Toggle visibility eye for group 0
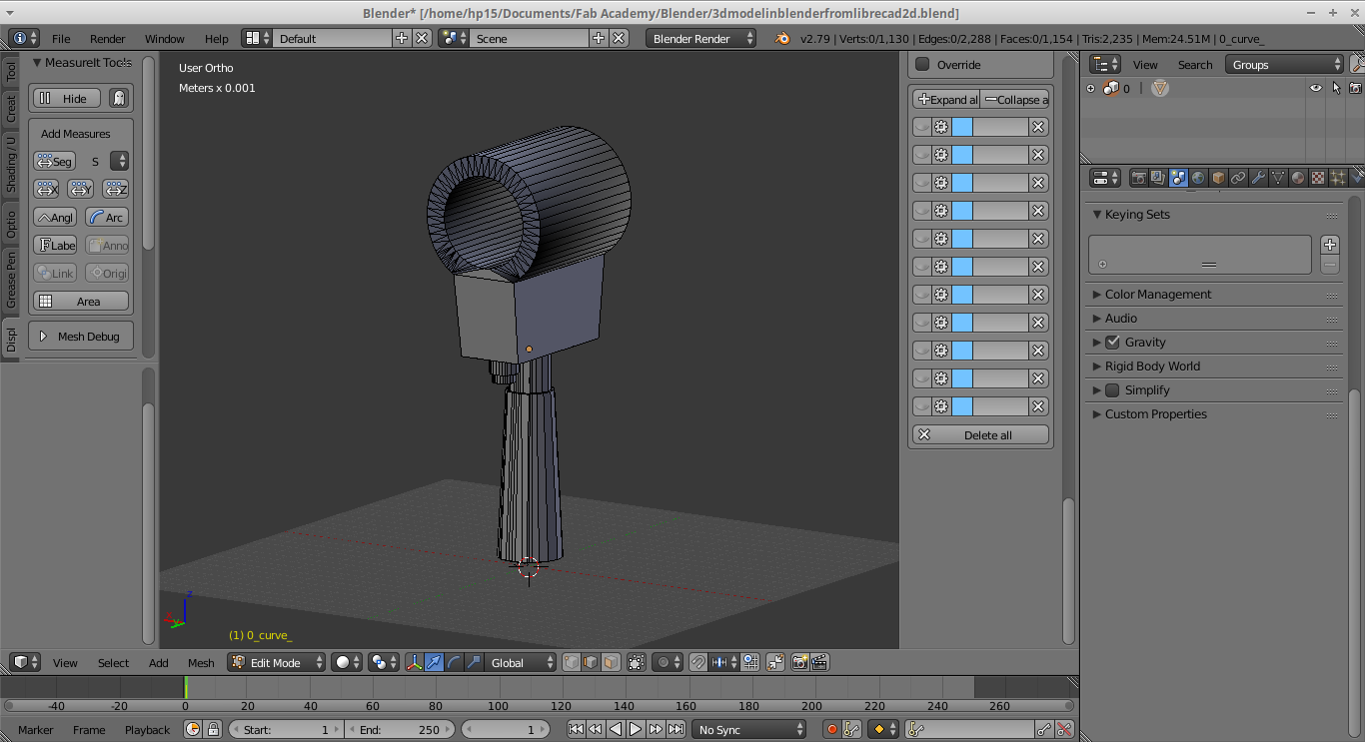The height and width of the screenshot is (742, 1365). (x=1316, y=88)
